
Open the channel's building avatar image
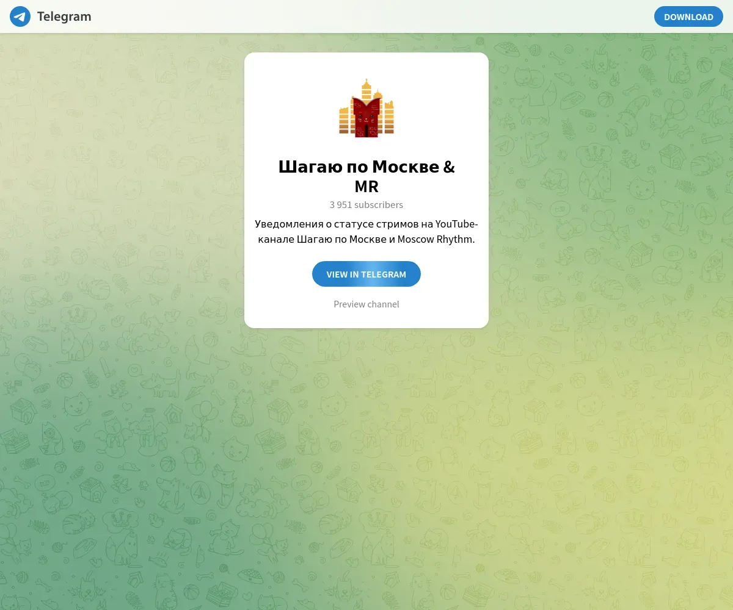click(x=366, y=107)
